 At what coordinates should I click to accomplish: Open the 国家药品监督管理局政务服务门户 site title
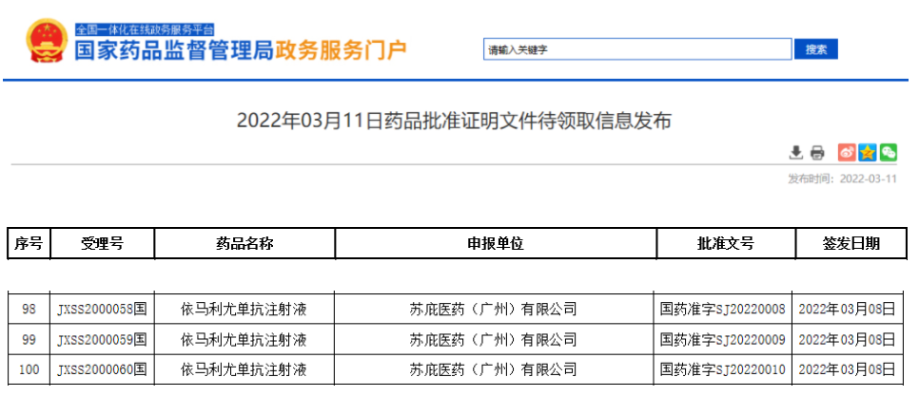[240, 50]
